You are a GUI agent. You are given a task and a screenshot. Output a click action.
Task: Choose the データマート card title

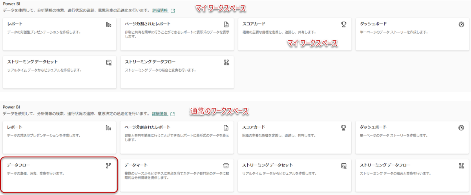click(136, 165)
